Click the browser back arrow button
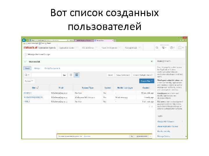 tap(24, 40)
